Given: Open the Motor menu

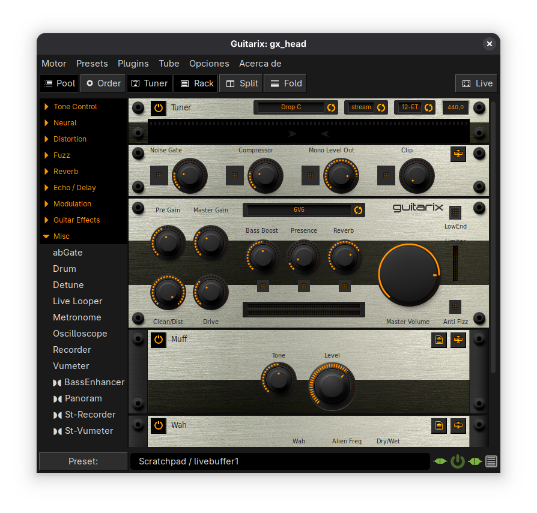Looking at the screenshot, I should (x=54, y=64).
